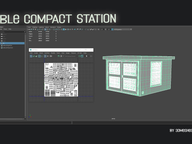This screenshot has width=192, height=144.
Task: Open the viewport Renderer menu
Action: point(53,27)
